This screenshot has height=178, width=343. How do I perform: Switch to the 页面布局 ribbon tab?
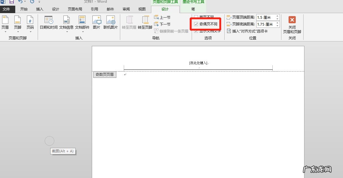click(x=75, y=9)
